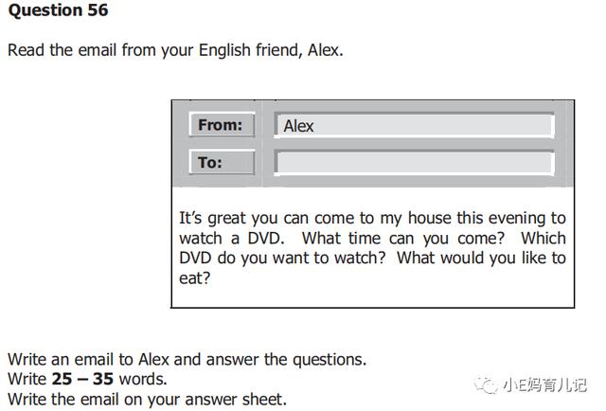The image size is (606, 411).
Task: Click 'Write the email on your answer sheet' line
Action: coord(148,400)
